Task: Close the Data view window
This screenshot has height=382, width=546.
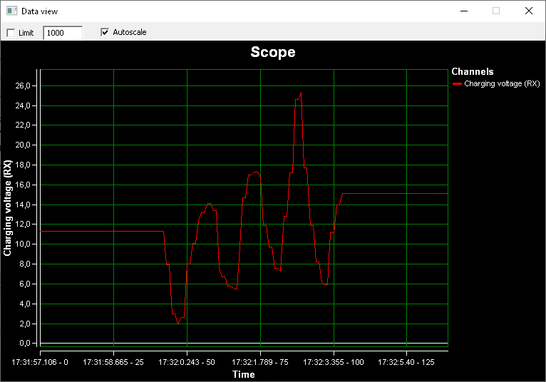Action: click(x=529, y=11)
